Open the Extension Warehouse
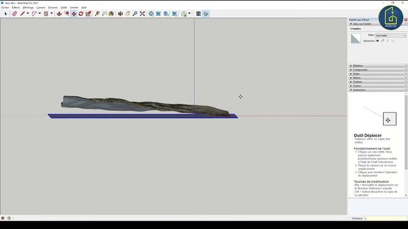 pos(158,14)
